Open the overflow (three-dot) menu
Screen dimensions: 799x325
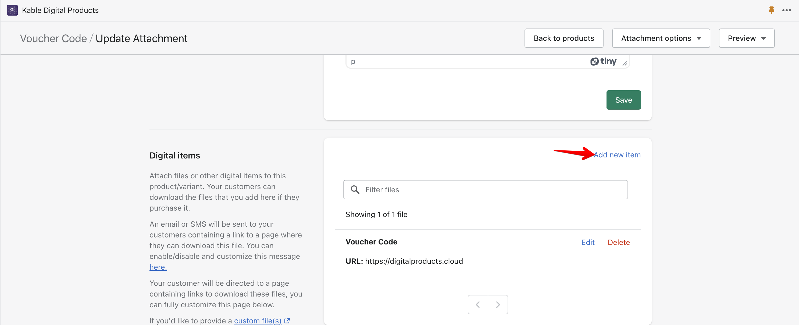(787, 10)
